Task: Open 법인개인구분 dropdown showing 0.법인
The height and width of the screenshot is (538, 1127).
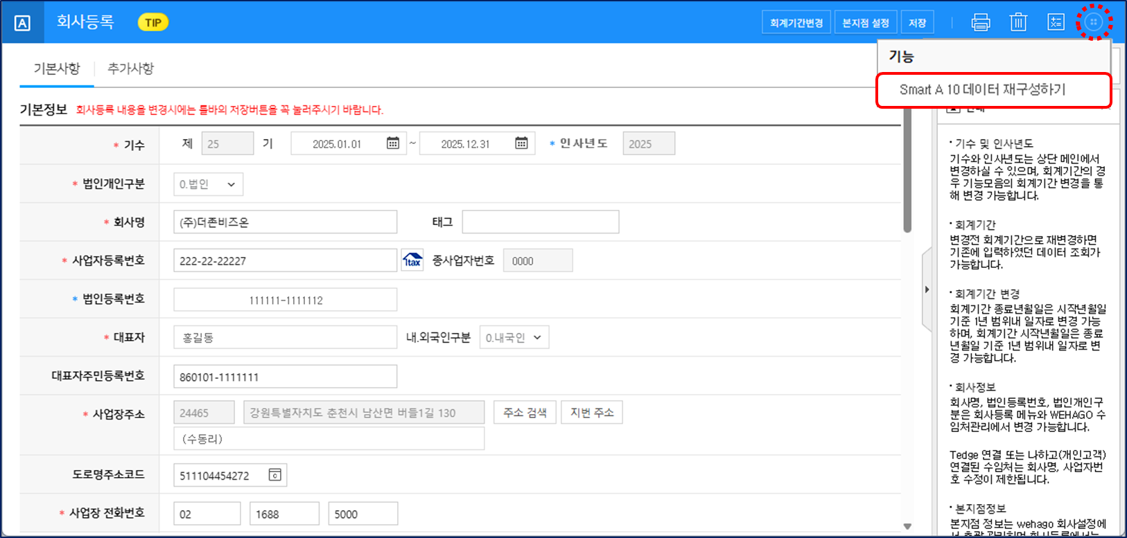Action: [x=208, y=184]
